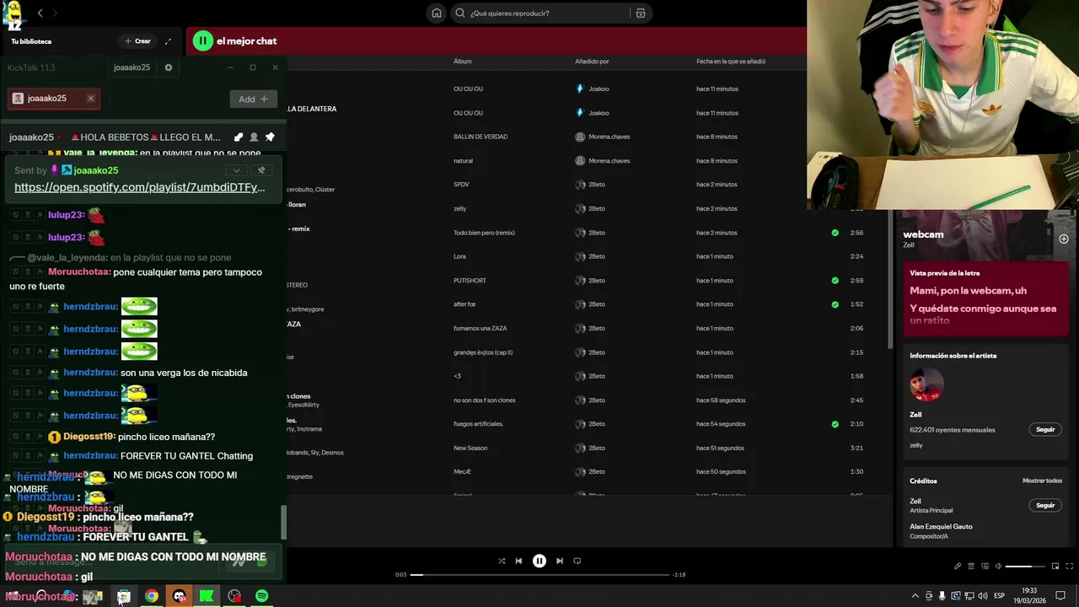Open Spotify mini player
This screenshot has width=1079, height=607.
(1055, 567)
